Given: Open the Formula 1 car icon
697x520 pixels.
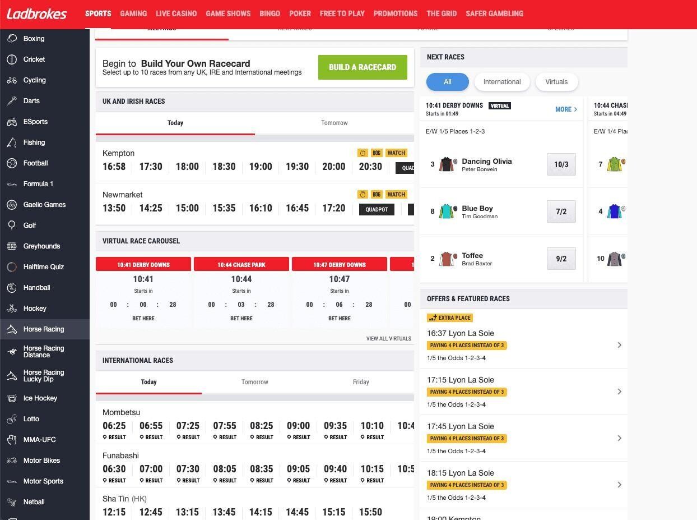Looking at the screenshot, I should tap(12, 184).
